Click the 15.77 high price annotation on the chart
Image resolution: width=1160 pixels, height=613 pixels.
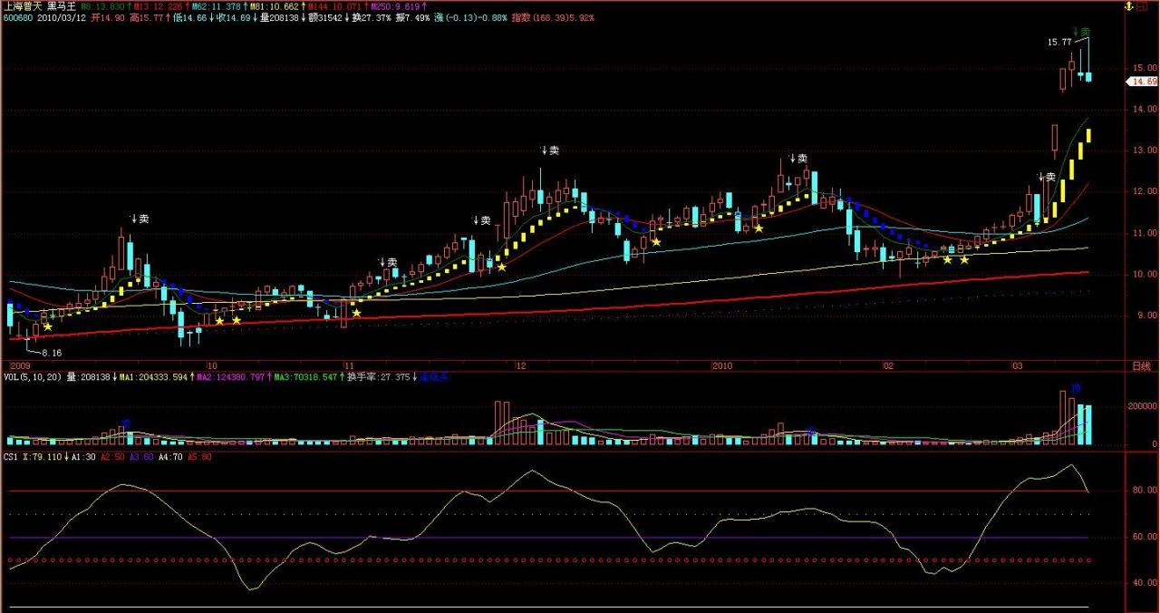coord(1059,42)
